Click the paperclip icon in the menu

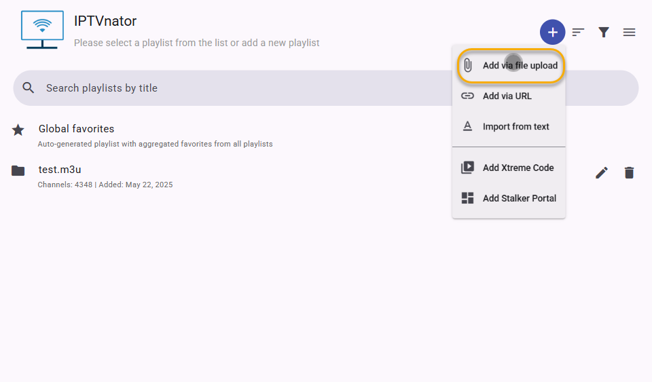pyautogui.click(x=467, y=65)
